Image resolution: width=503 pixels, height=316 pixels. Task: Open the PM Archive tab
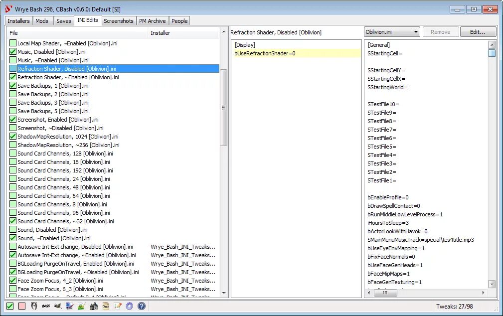coord(153,21)
